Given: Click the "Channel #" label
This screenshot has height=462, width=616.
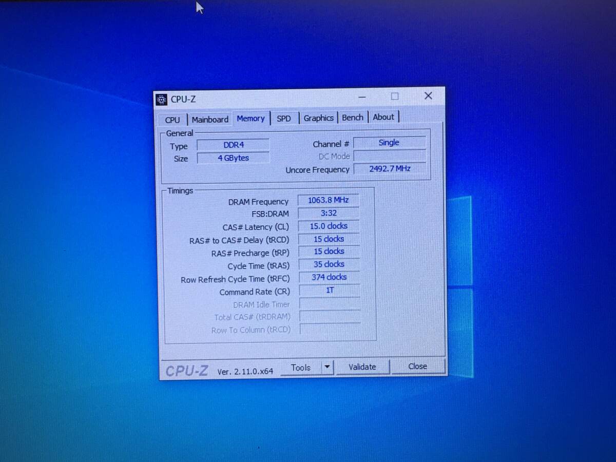Looking at the screenshot, I should [x=331, y=144].
